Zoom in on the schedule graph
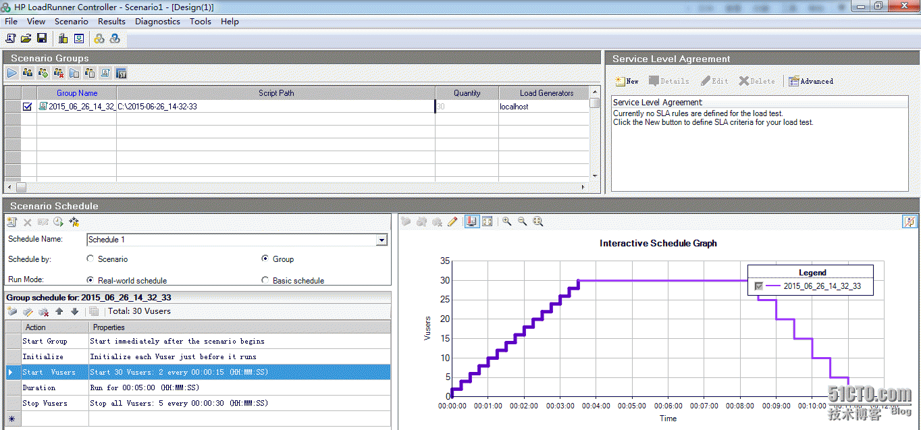 (x=507, y=221)
